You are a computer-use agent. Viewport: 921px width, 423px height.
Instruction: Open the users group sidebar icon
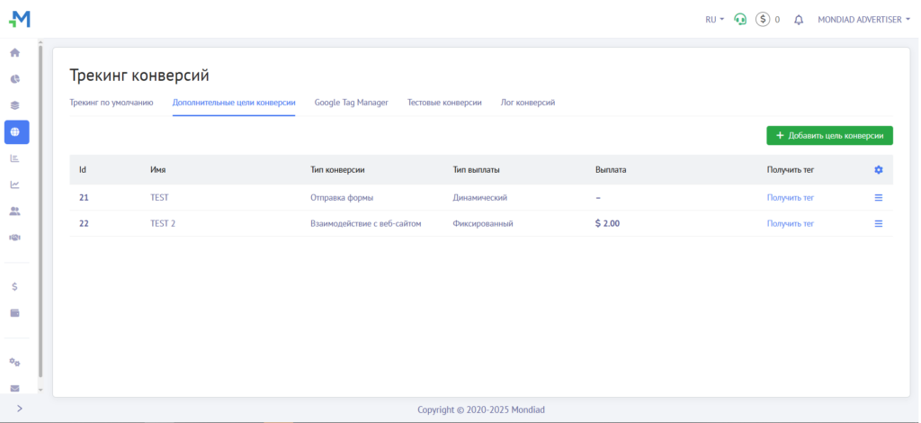click(x=15, y=211)
